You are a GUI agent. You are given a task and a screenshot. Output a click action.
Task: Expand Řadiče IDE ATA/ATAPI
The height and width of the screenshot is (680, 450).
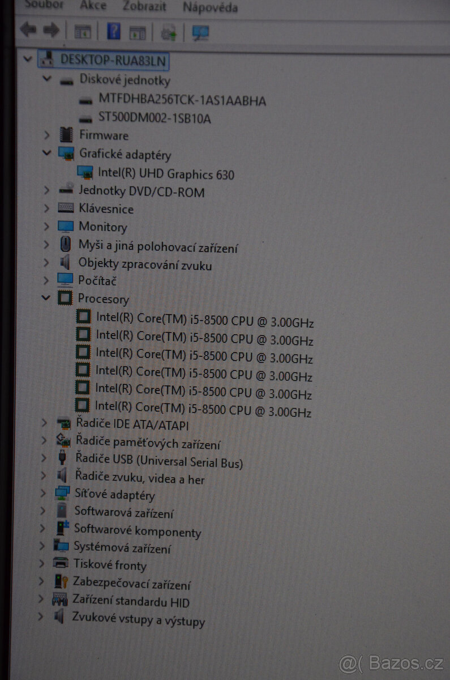44,422
